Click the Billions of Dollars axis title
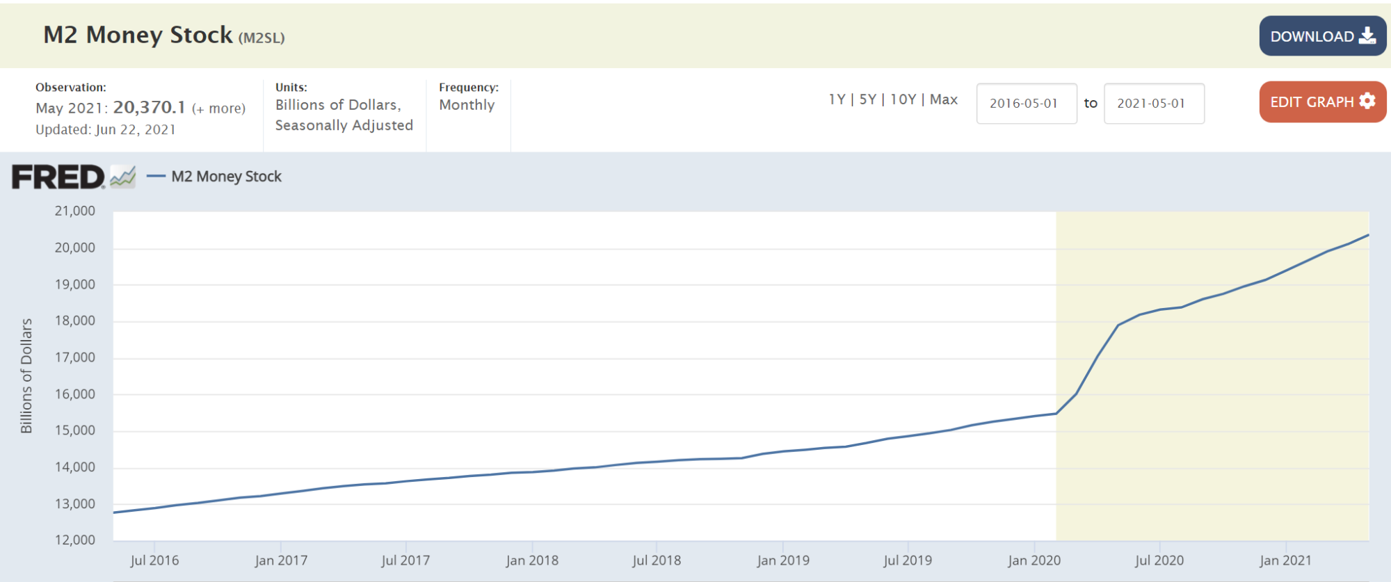The width and height of the screenshot is (1391, 582). tap(26, 375)
